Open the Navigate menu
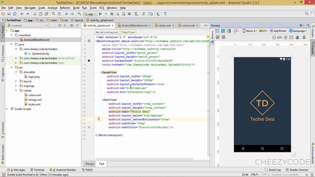The image size is (315, 177). point(30,8)
